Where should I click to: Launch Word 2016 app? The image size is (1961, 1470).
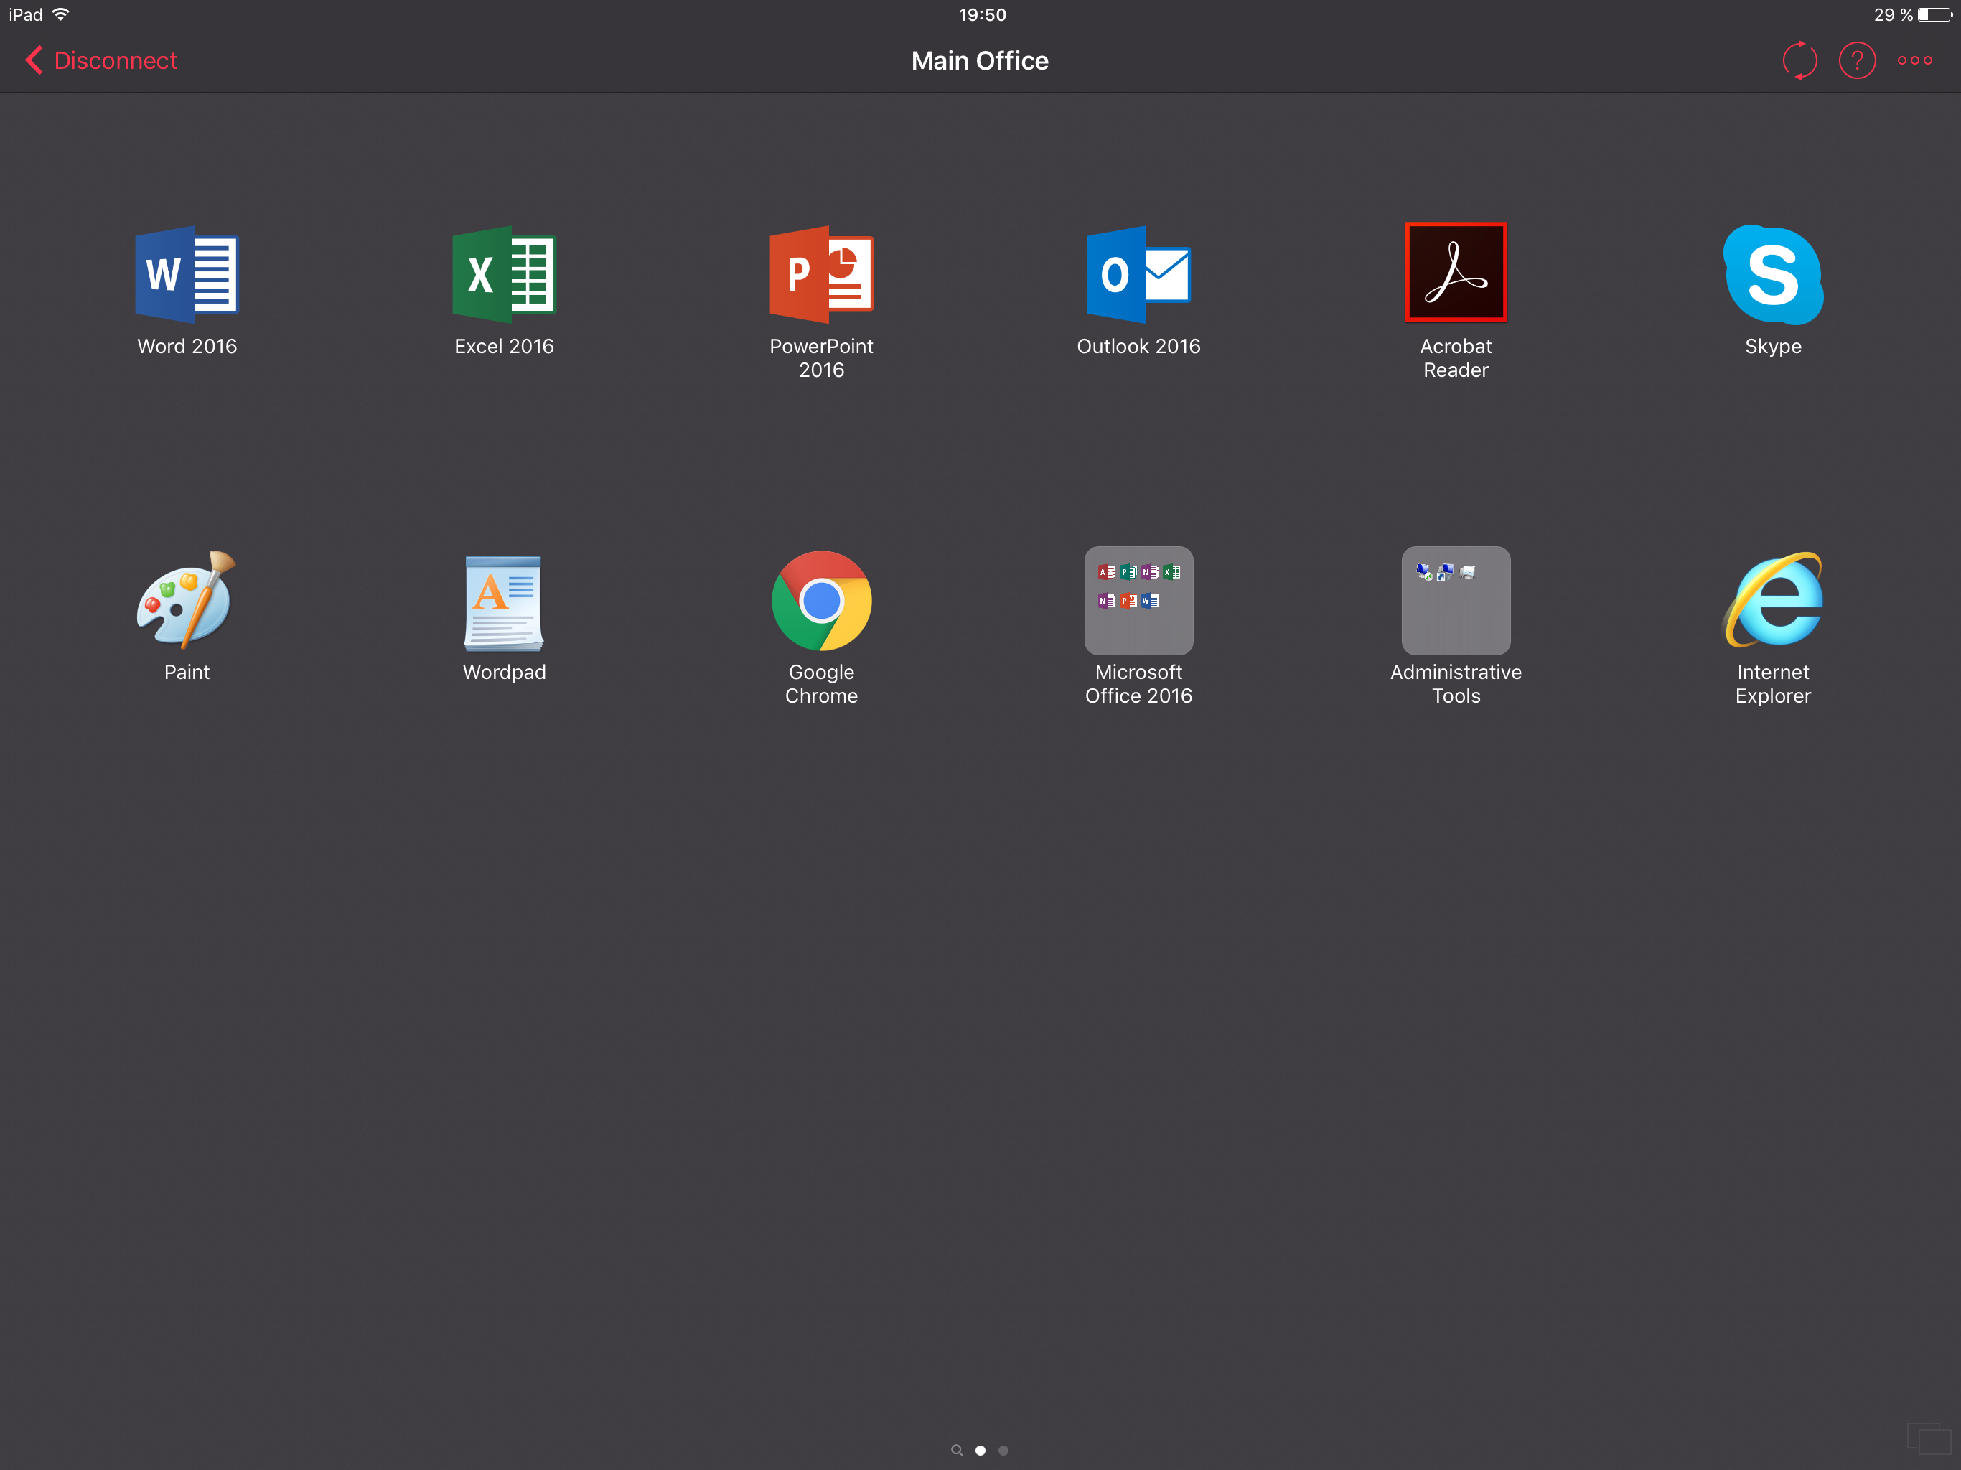click(x=186, y=274)
